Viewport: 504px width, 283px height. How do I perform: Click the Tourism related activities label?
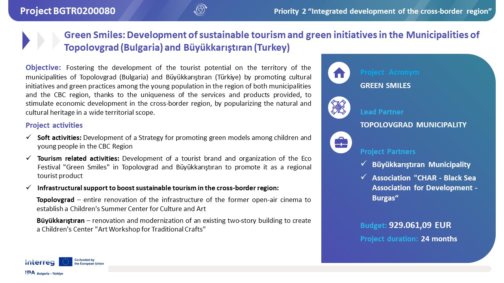(79, 158)
